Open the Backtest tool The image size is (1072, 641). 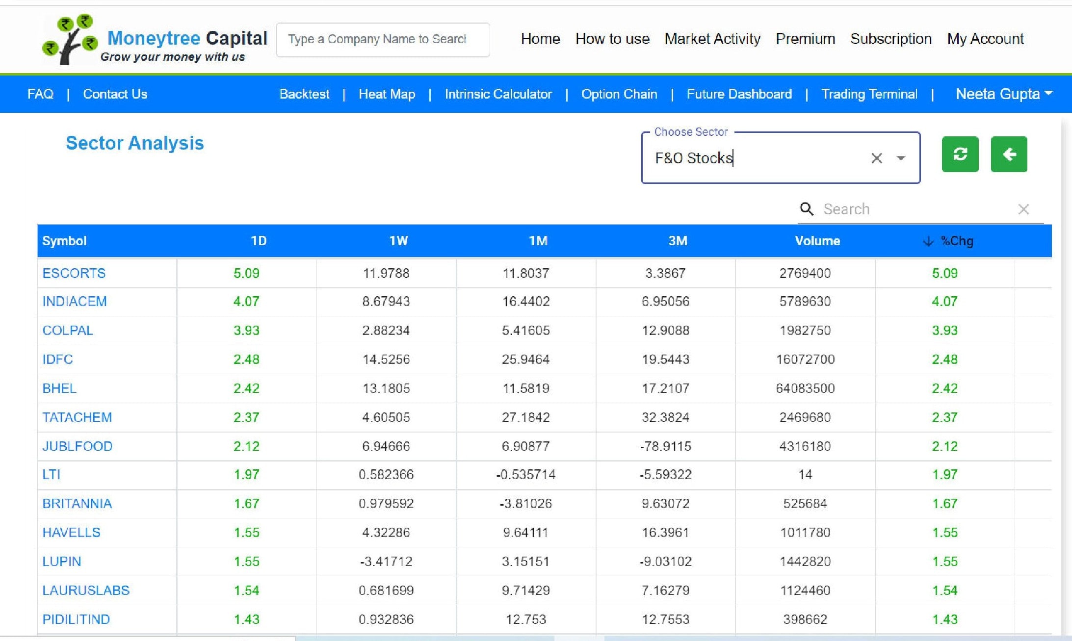304,94
